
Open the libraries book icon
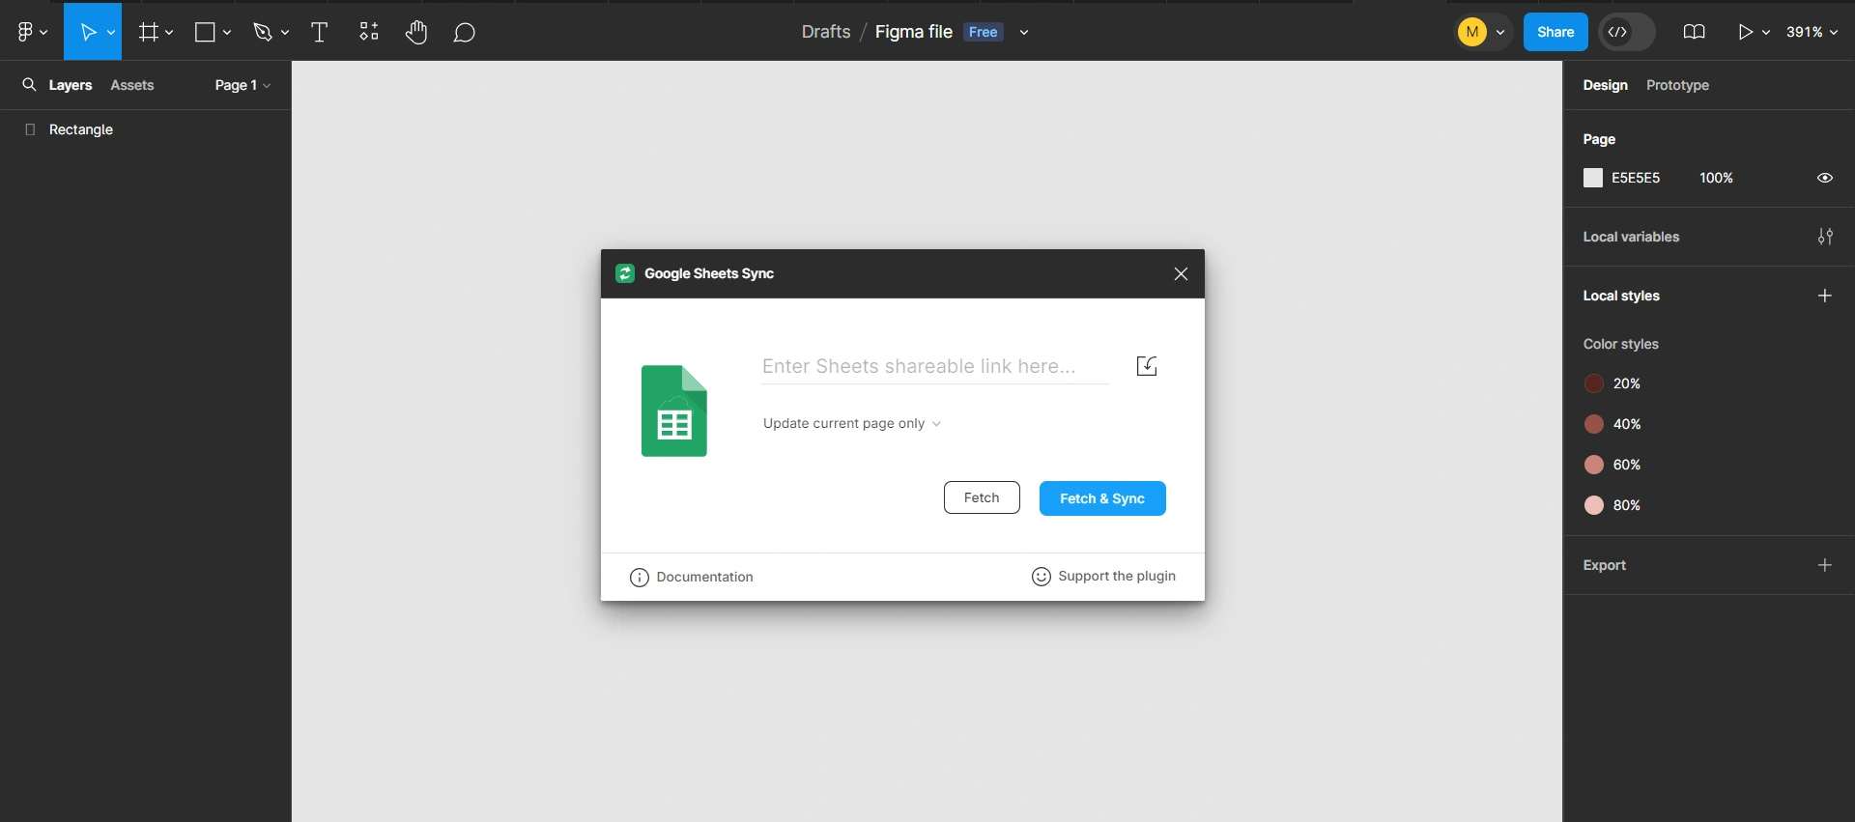click(1694, 32)
